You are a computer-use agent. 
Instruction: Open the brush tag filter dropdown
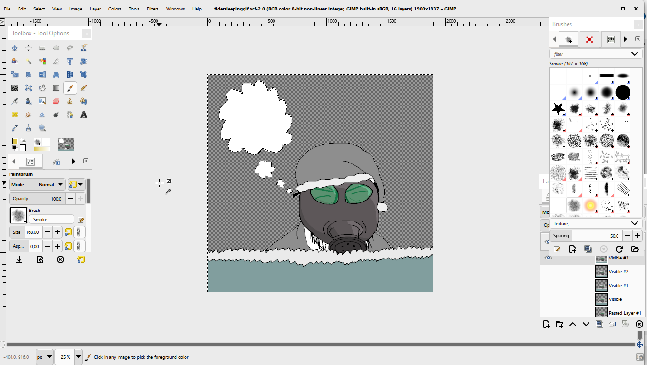click(634, 54)
